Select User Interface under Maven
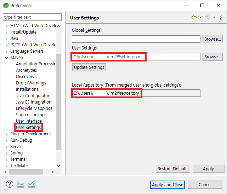This screenshot has width=227, height=194. pyautogui.click(x=29, y=121)
